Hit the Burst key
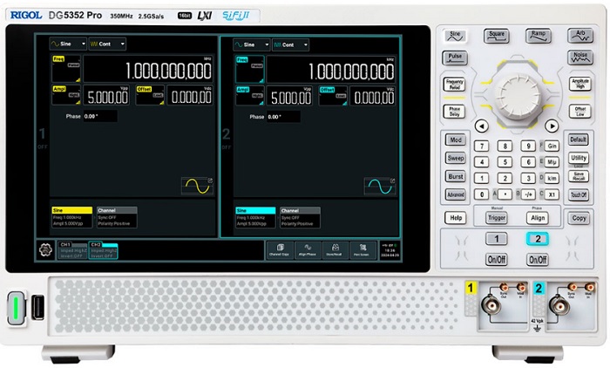Viewport: 610px width, 368px height. 456,176
